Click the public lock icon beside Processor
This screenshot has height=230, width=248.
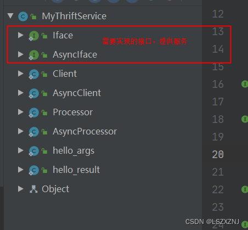(44, 113)
